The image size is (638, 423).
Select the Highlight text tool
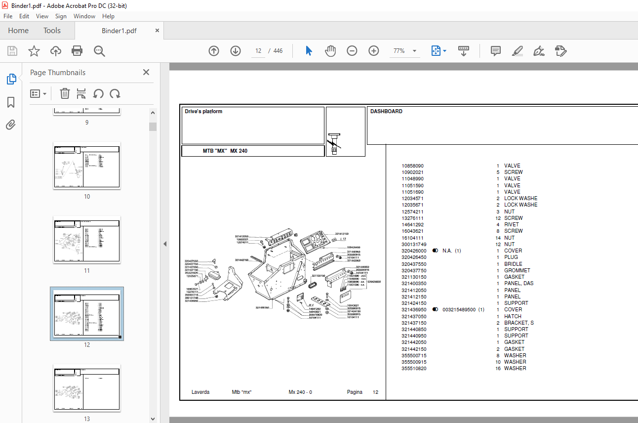tap(518, 51)
